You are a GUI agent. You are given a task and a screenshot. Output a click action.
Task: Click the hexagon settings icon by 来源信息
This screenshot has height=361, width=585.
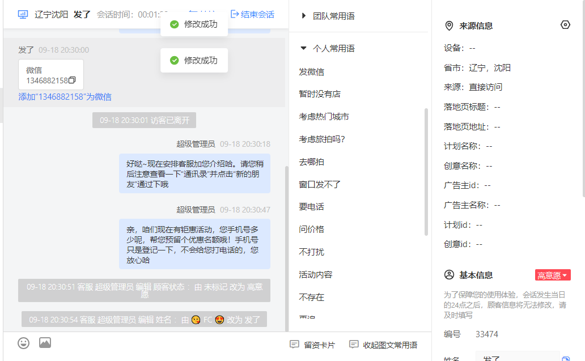click(x=565, y=25)
